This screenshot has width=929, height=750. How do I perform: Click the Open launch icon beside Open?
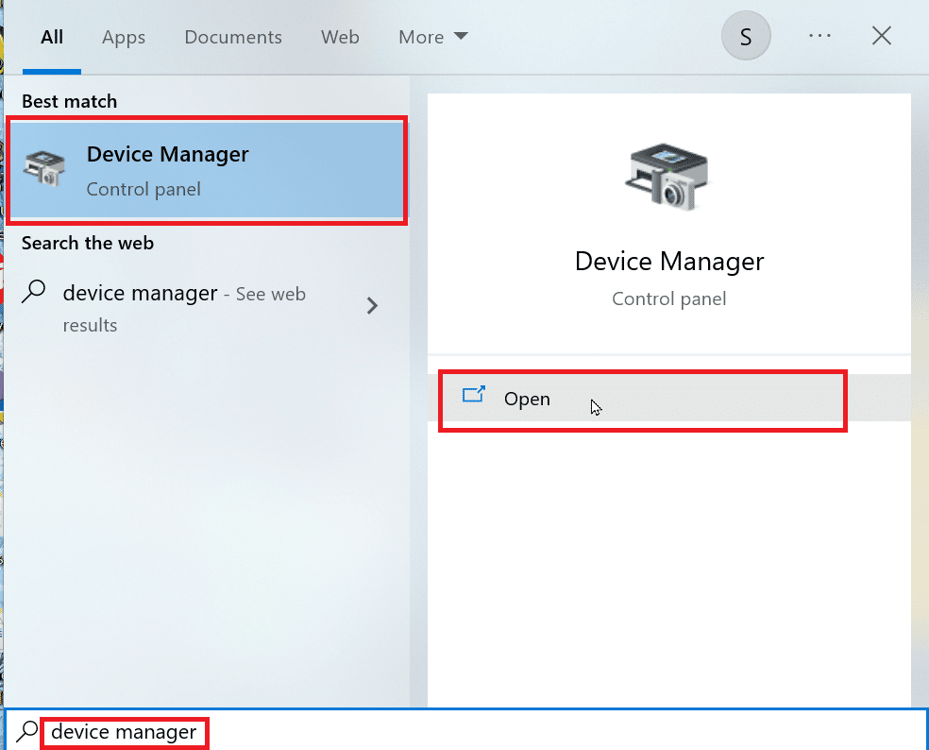(473, 398)
